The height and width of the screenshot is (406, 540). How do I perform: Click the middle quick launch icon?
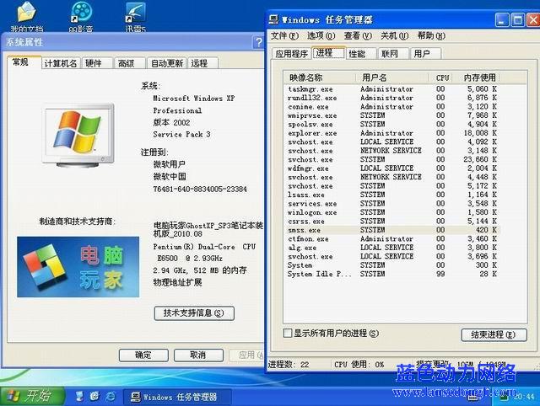click(94, 397)
